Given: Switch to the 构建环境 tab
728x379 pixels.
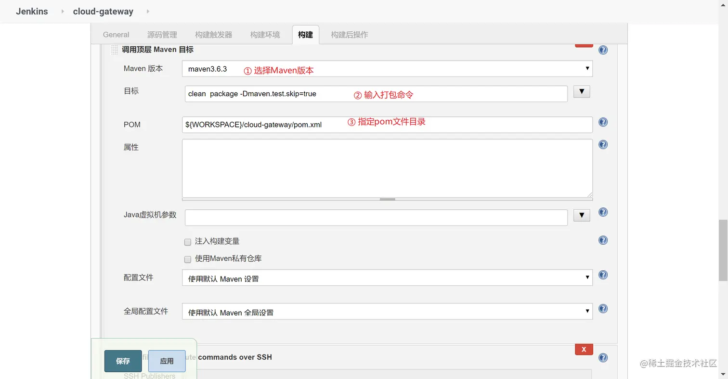Looking at the screenshot, I should pyautogui.click(x=265, y=35).
